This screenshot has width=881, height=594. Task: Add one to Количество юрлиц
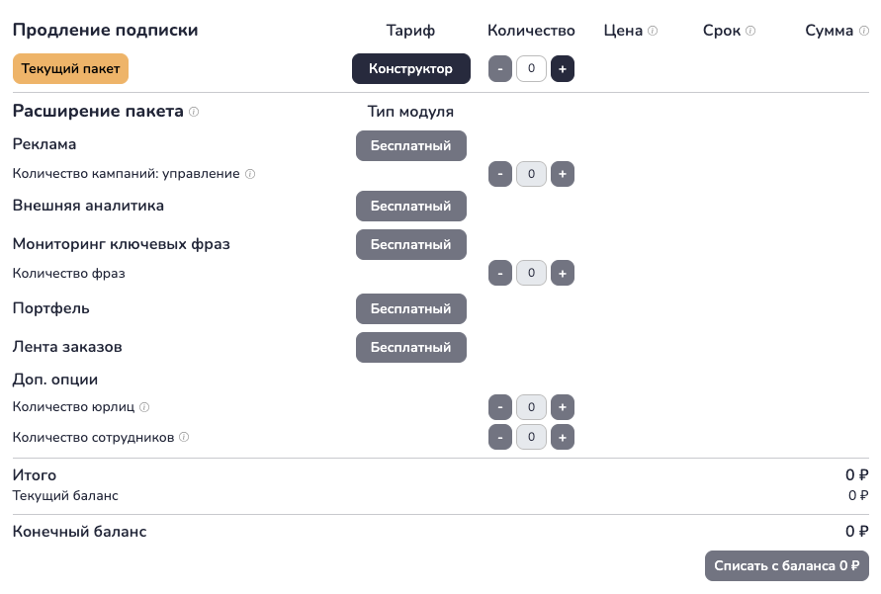tap(563, 407)
